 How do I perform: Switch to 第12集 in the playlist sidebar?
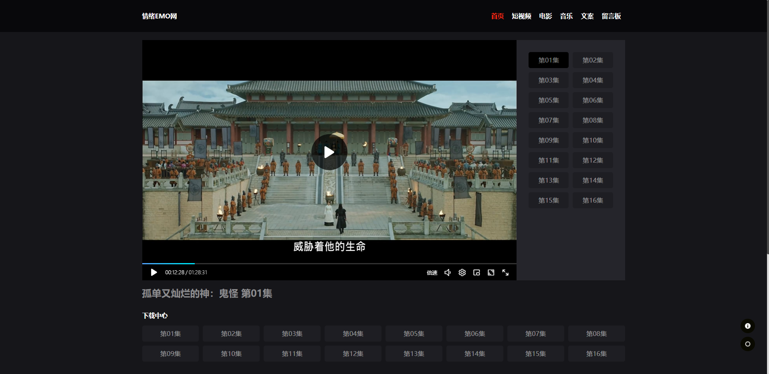coord(593,160)
